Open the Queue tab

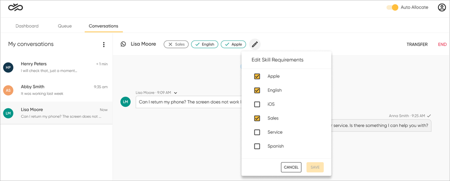[64, 26]
